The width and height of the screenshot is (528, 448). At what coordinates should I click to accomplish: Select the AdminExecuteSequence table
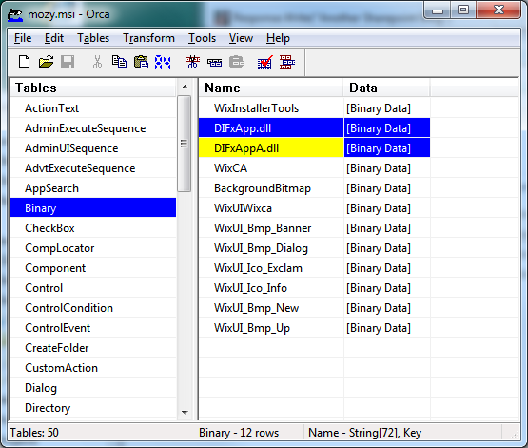[x=92, y=128]
